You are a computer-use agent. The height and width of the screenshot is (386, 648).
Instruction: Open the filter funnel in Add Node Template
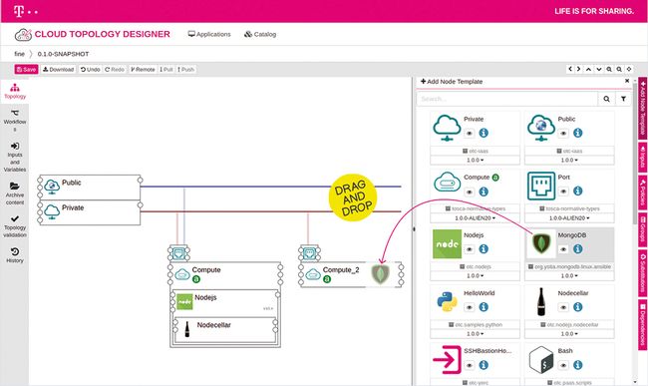(x=623, y=99)
